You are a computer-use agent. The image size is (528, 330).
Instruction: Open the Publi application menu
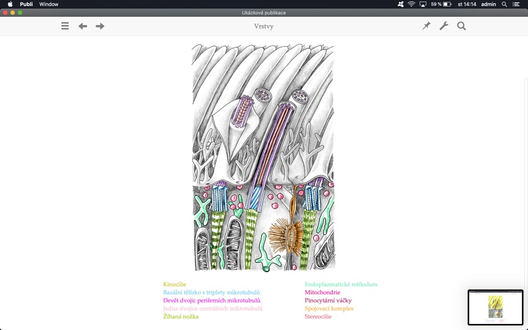(26, 4)
